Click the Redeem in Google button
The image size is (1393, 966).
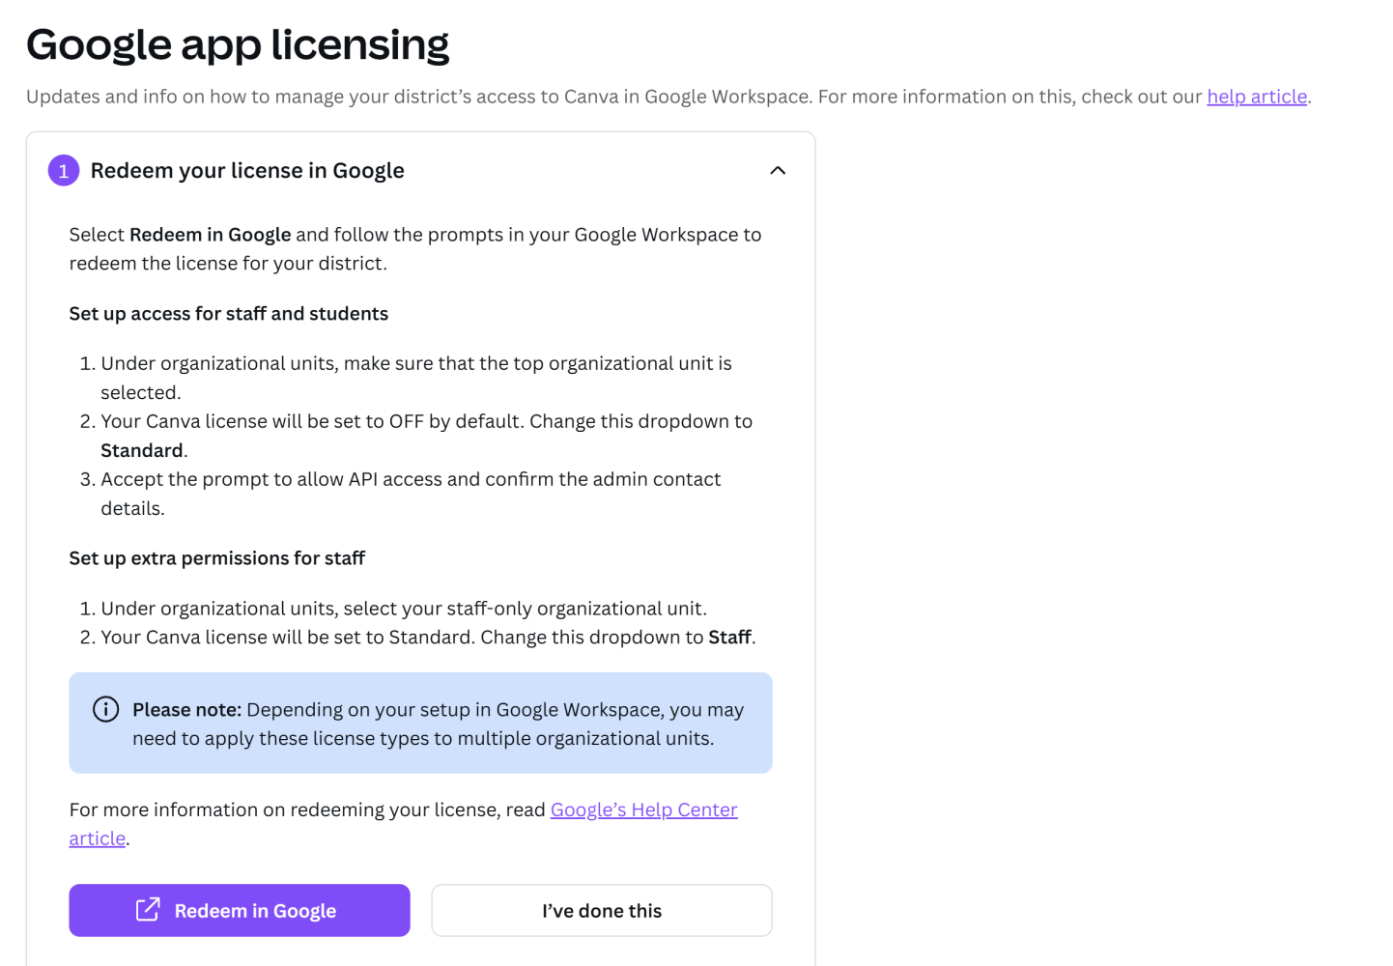pos(240,910)
